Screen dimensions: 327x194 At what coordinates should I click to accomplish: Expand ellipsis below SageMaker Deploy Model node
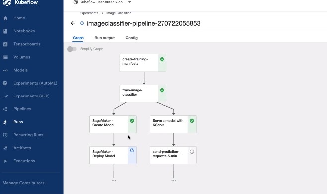click(x=114, y=181)
